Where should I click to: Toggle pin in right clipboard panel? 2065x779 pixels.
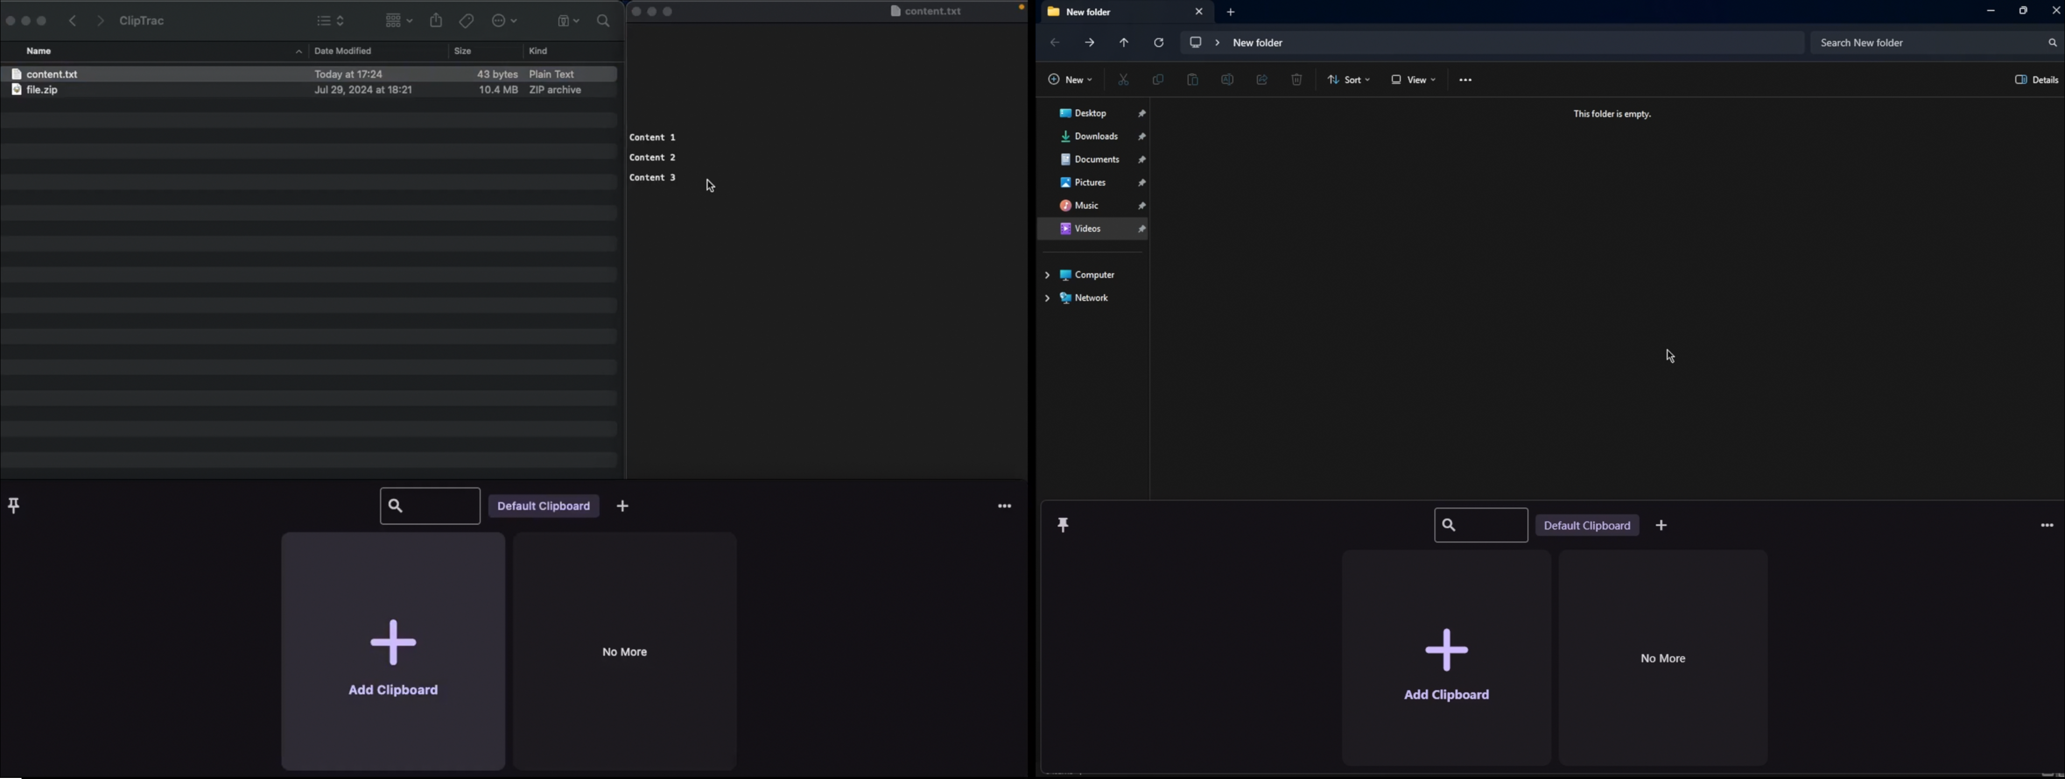click(x=1064, y=526)
